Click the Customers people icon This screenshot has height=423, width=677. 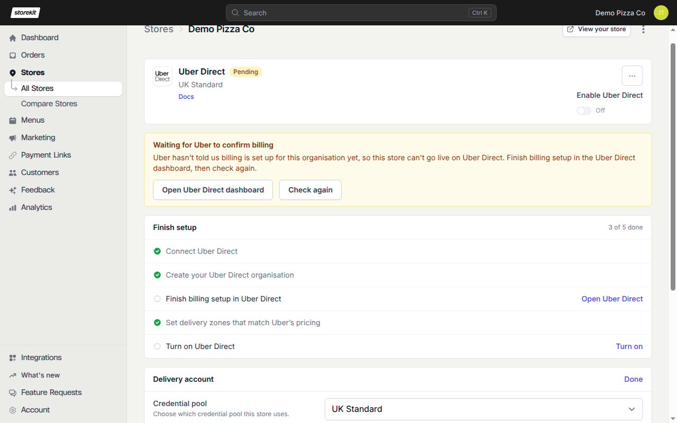(x=13, y=173)
